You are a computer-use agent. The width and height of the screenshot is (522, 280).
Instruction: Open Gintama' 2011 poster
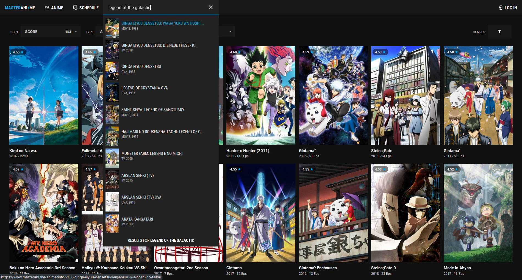[x=478, y=95]
